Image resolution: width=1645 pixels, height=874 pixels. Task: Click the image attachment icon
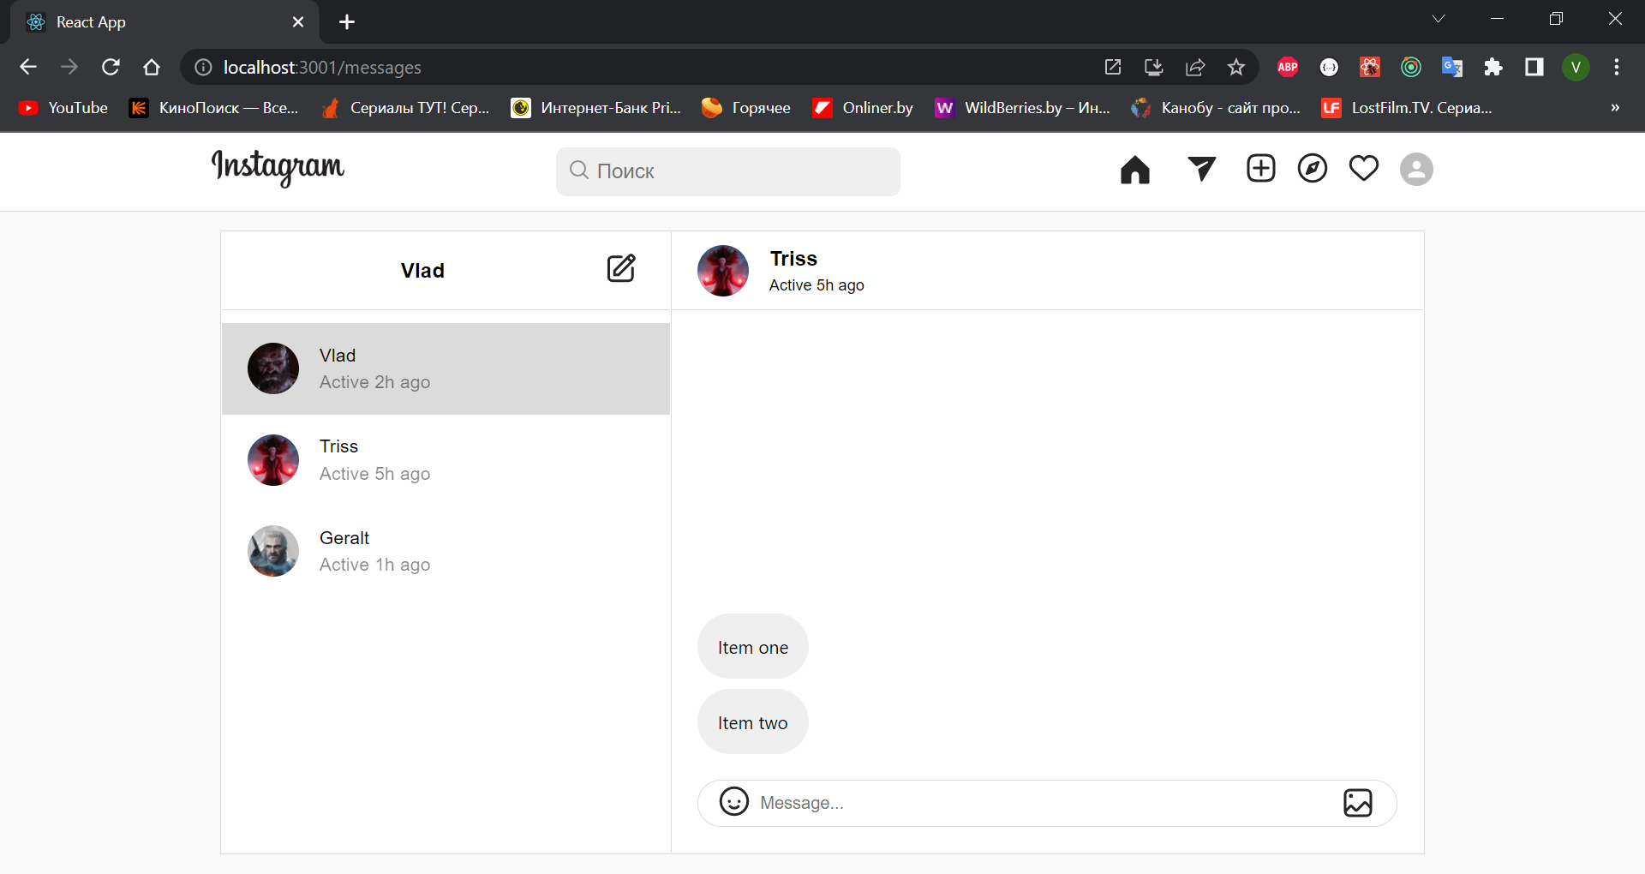1358,803
